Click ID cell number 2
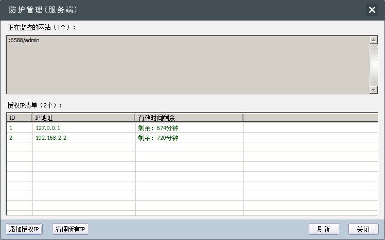Viewport: 385px width, 240px height. coord(11,138)
